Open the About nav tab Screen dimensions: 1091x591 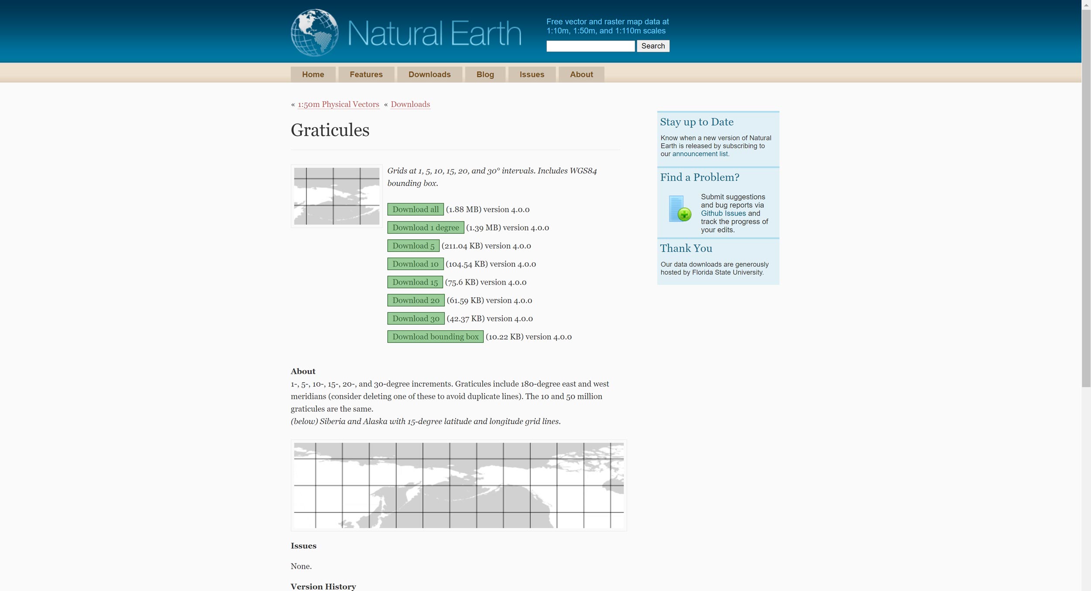[581, 74]
